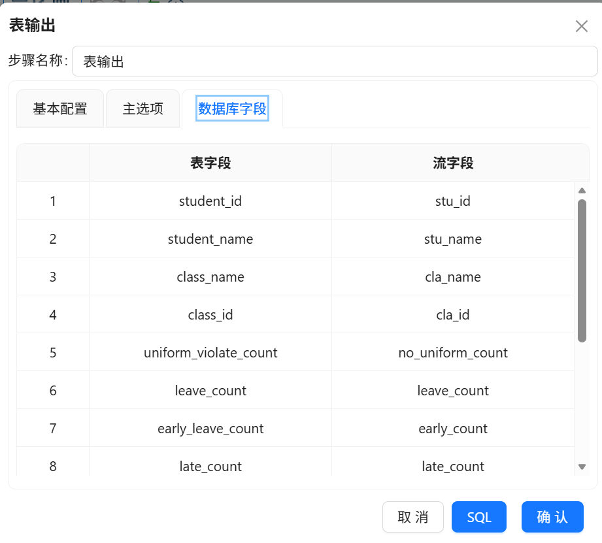Click the 取消 button
This screenshot has height=543, width=602.
[412, 517]
